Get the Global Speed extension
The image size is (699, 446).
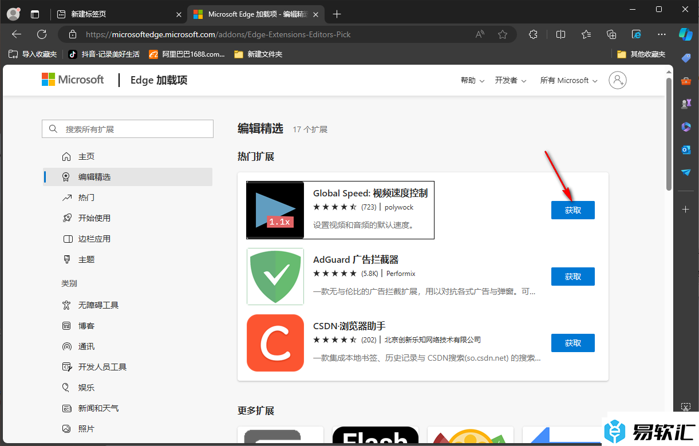572,210
